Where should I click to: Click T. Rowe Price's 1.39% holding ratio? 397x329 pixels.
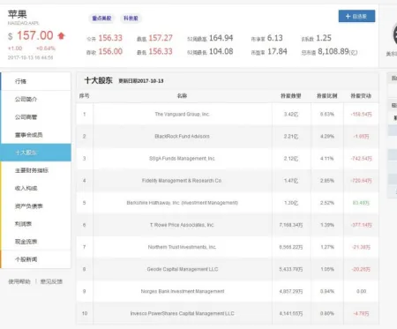(327, 225)
